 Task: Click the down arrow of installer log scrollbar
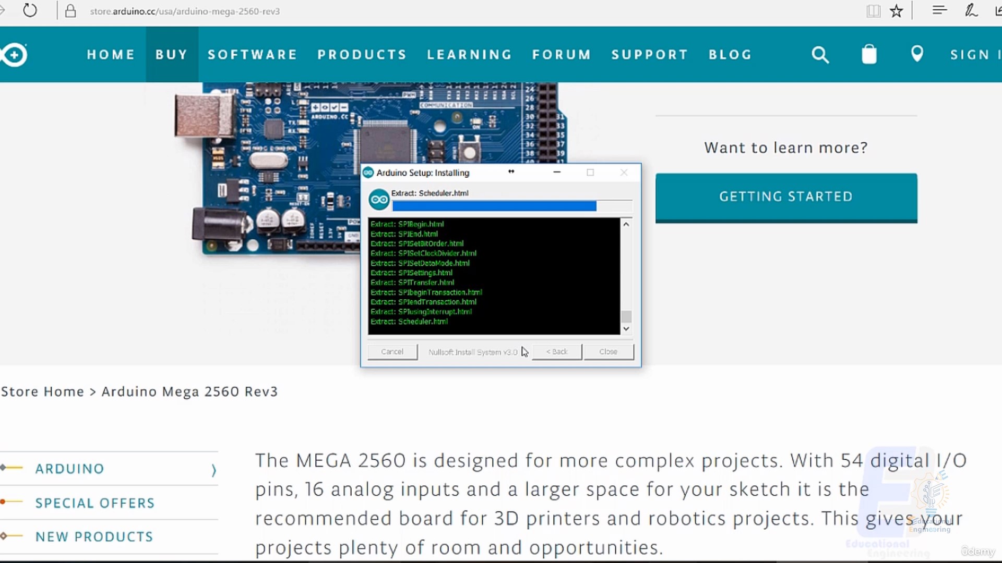tap(626, 329)
